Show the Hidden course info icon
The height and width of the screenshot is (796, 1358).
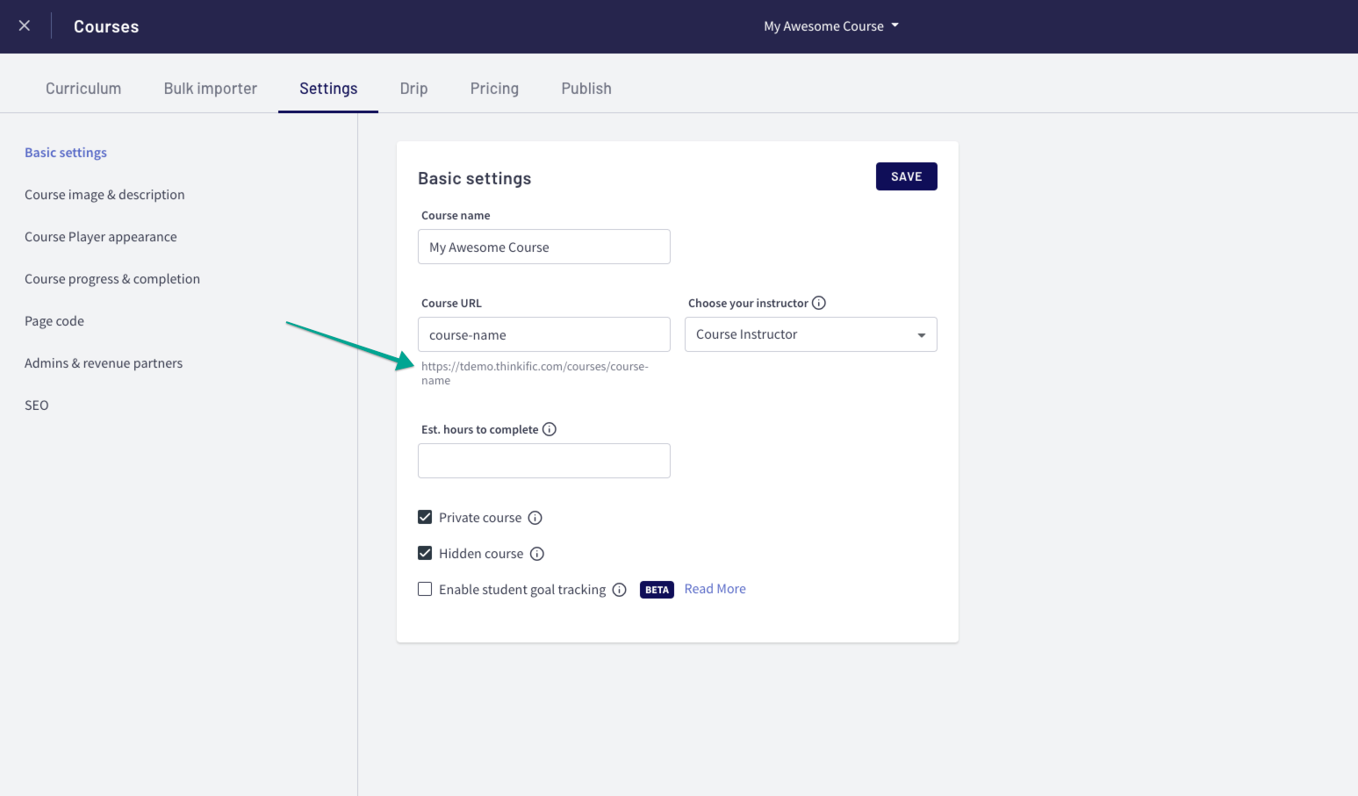(537, 554)
